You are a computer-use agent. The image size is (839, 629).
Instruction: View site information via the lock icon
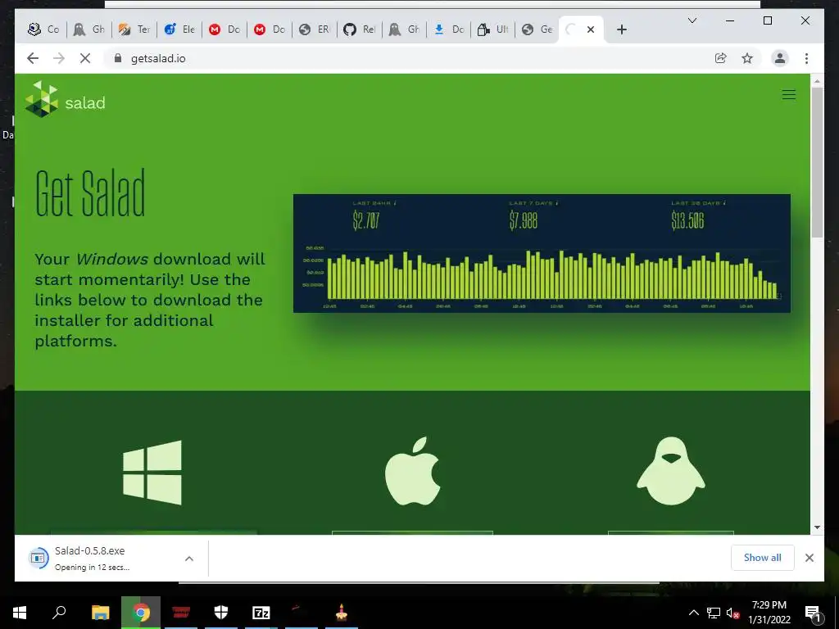click(118, 58)
